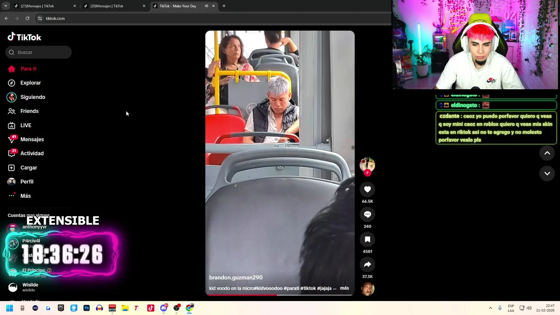The width and height of the screenshot is (560, 315).
Task: Open the Para ti feed
Action: coord(22,69)
